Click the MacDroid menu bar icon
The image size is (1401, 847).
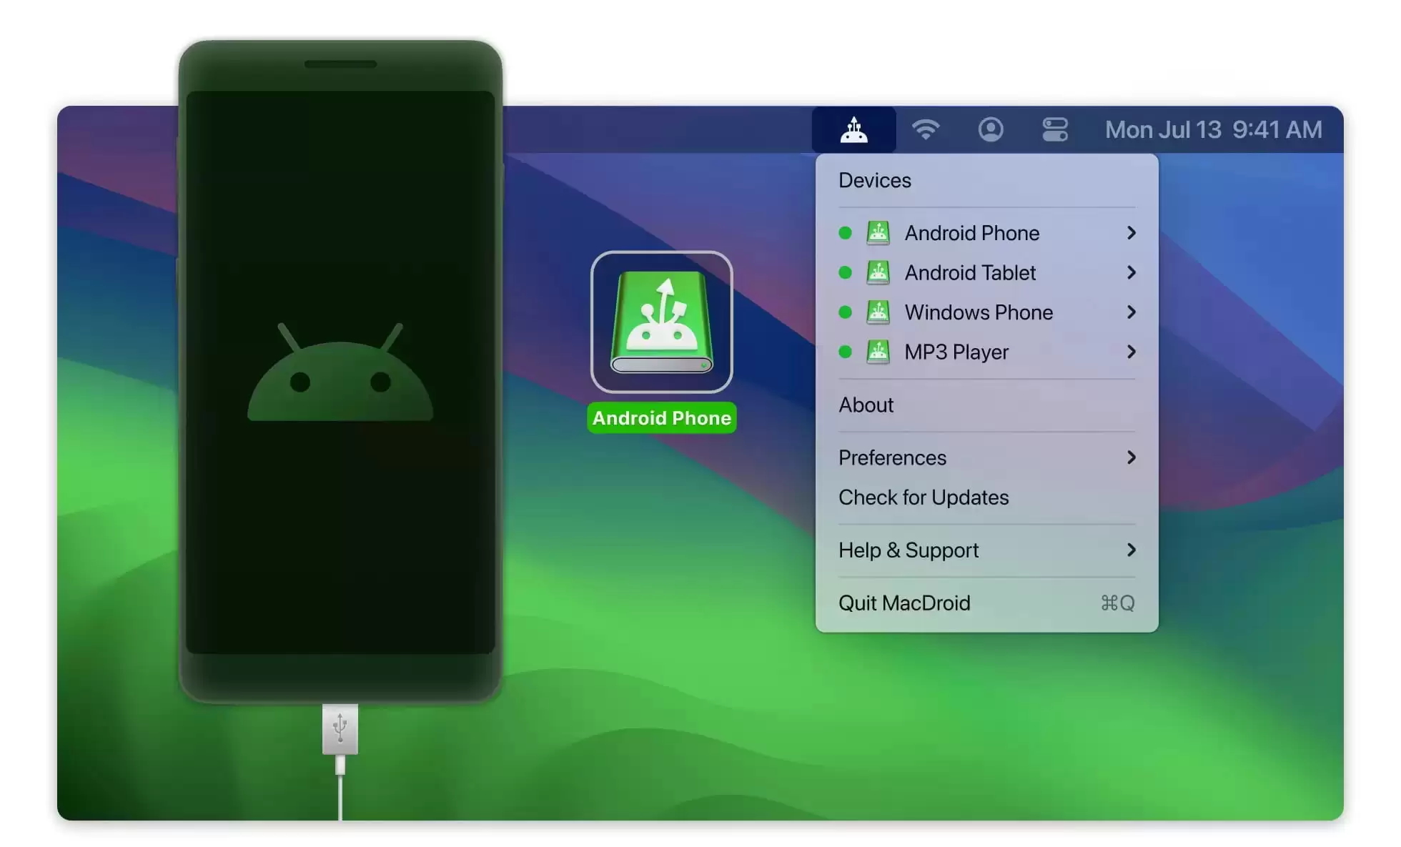(x=855, y=129)
